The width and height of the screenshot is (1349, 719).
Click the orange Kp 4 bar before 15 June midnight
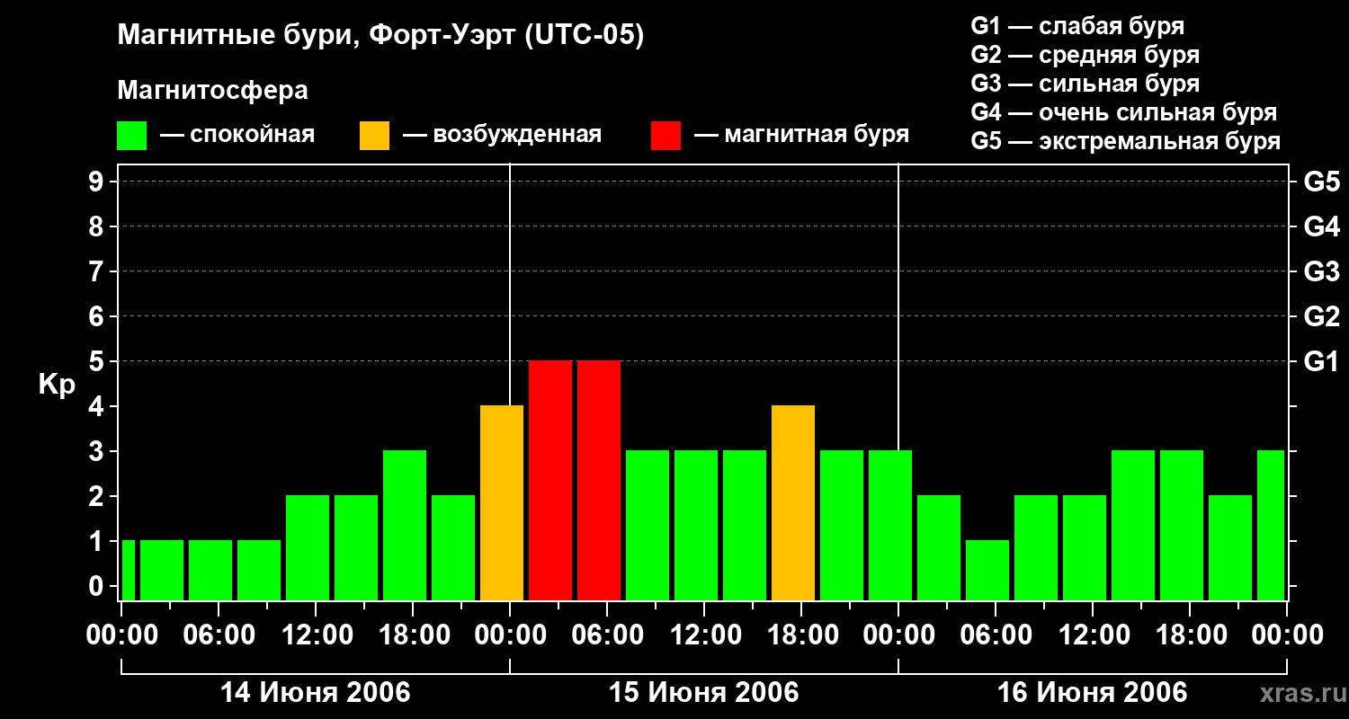pos(502,503)
